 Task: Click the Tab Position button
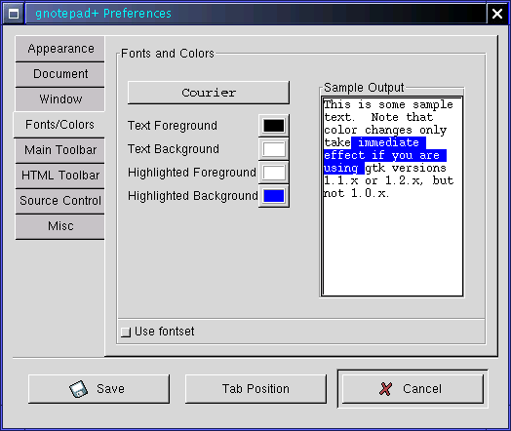[x=255, y=389]
